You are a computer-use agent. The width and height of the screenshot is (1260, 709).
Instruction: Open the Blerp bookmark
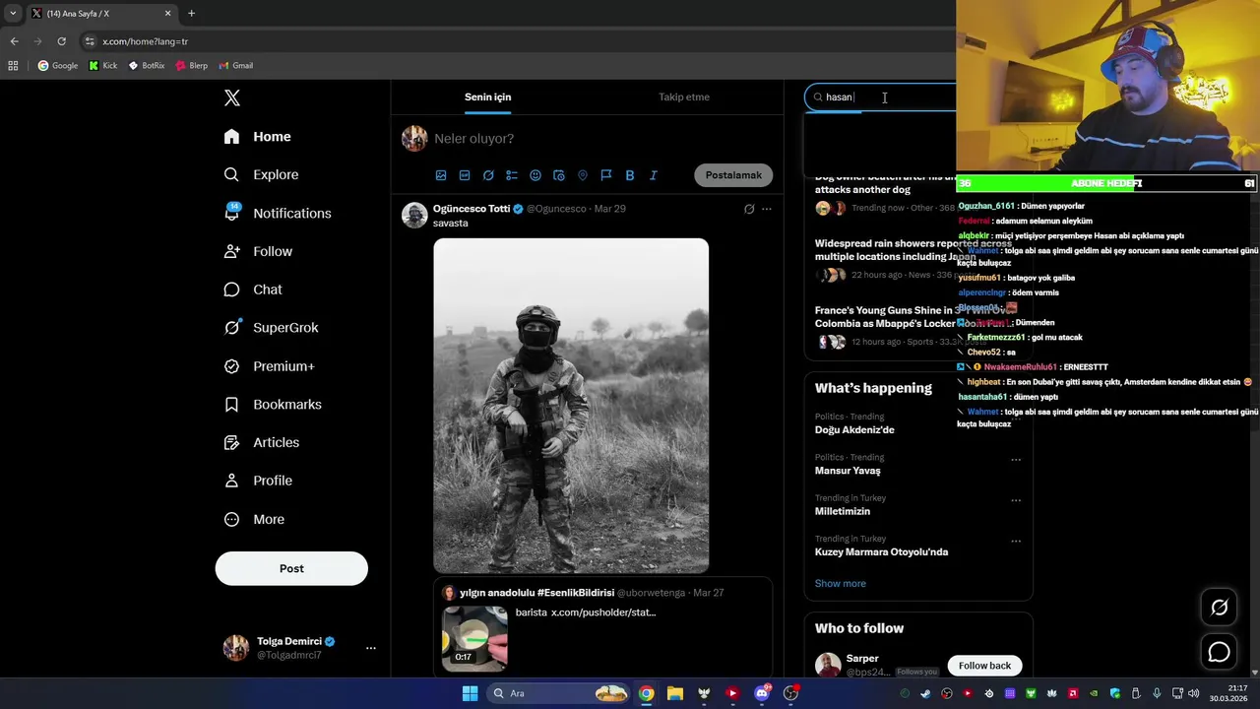point(192,66)
